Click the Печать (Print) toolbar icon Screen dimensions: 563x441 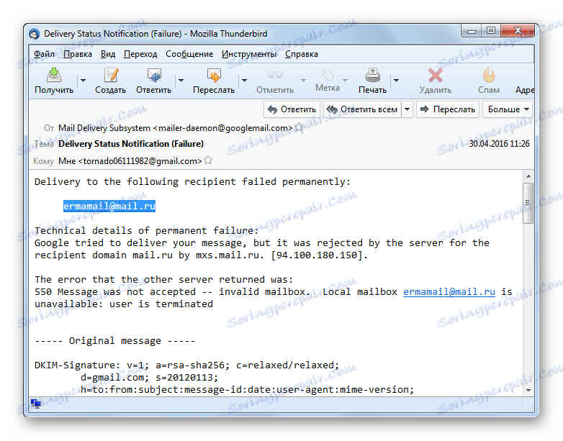[373, 76]
